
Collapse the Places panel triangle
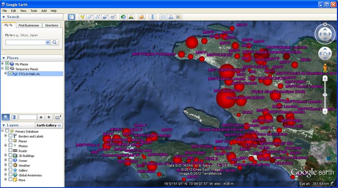pyautogui.click(x=4, y=58)
